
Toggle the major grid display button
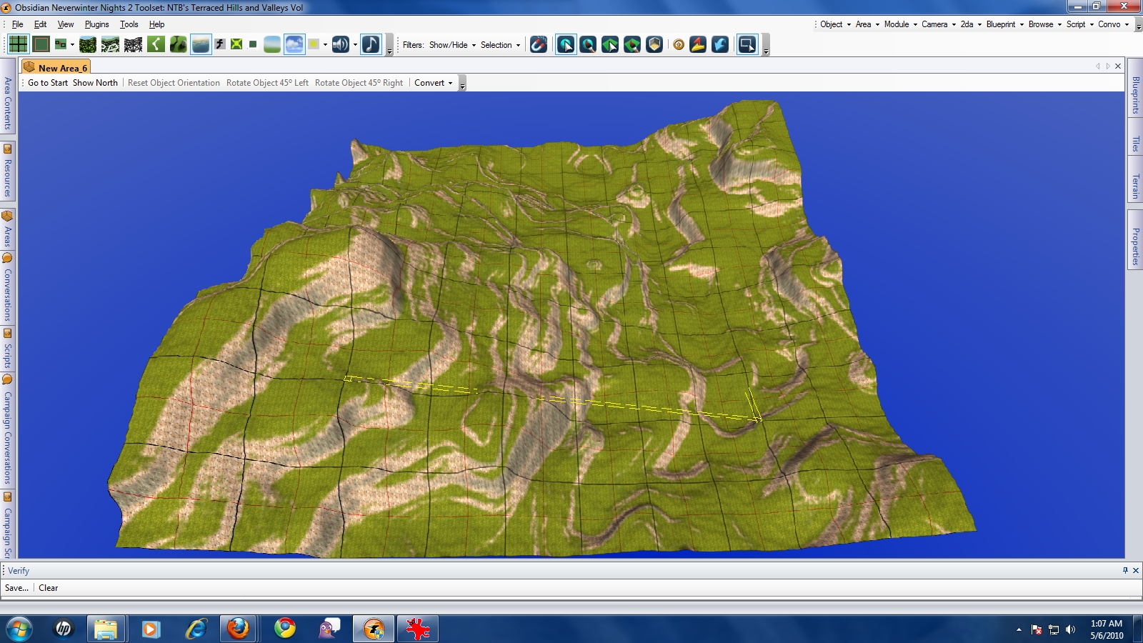point(19,44)
